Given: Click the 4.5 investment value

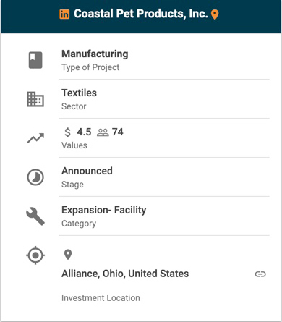Looking at the screenshot, I should coord(84,132).
